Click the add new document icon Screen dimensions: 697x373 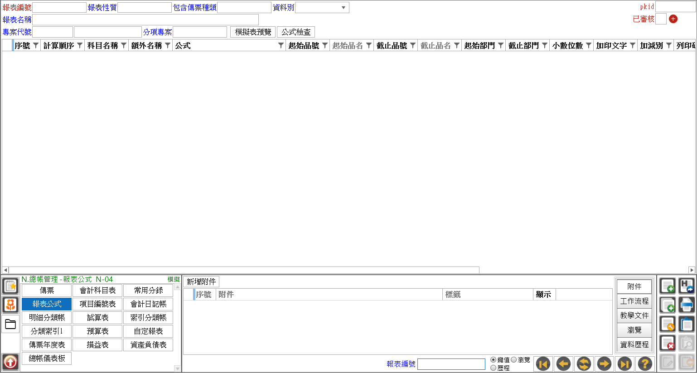[x=668, y=286]
